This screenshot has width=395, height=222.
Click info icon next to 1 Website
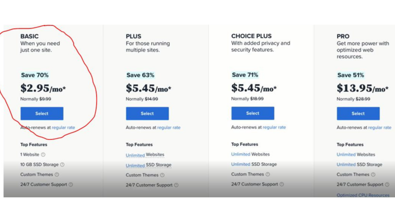point(43,155)
